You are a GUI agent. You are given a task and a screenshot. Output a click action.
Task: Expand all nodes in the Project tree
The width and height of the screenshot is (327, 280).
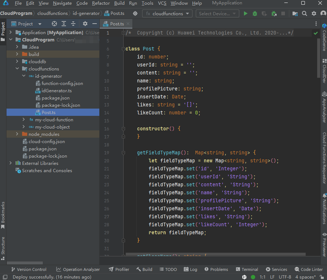(x=64, y=24)
